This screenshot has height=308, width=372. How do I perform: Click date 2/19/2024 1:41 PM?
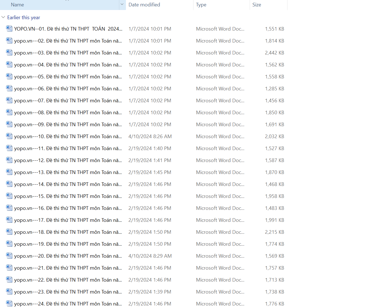point(150,160)
